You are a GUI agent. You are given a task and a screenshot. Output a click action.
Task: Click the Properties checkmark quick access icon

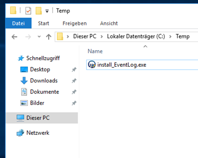coord(28,11)
